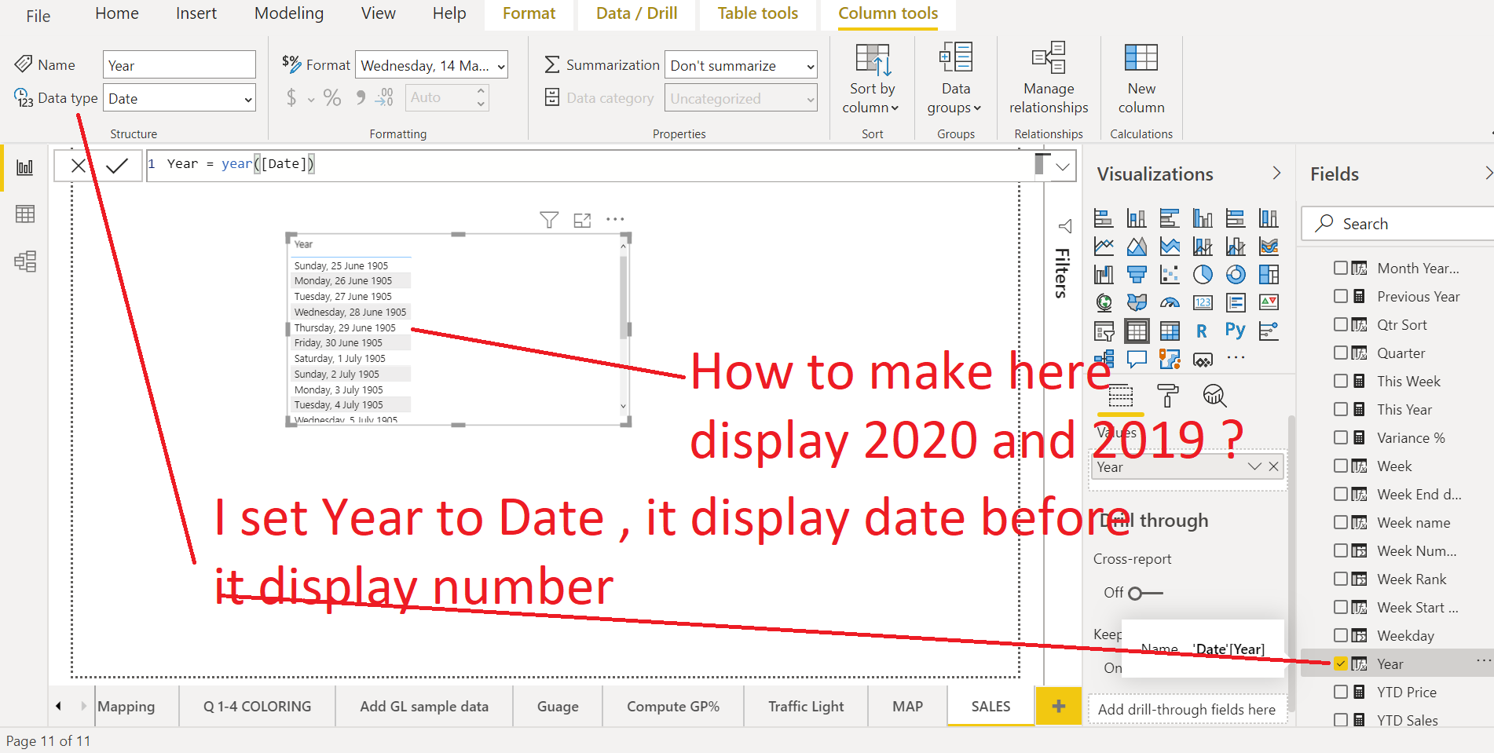Select the Funnel chart visualization
Image resolution: width=1494 pixels, height=753 pixels.
(x=1137, y=274)
